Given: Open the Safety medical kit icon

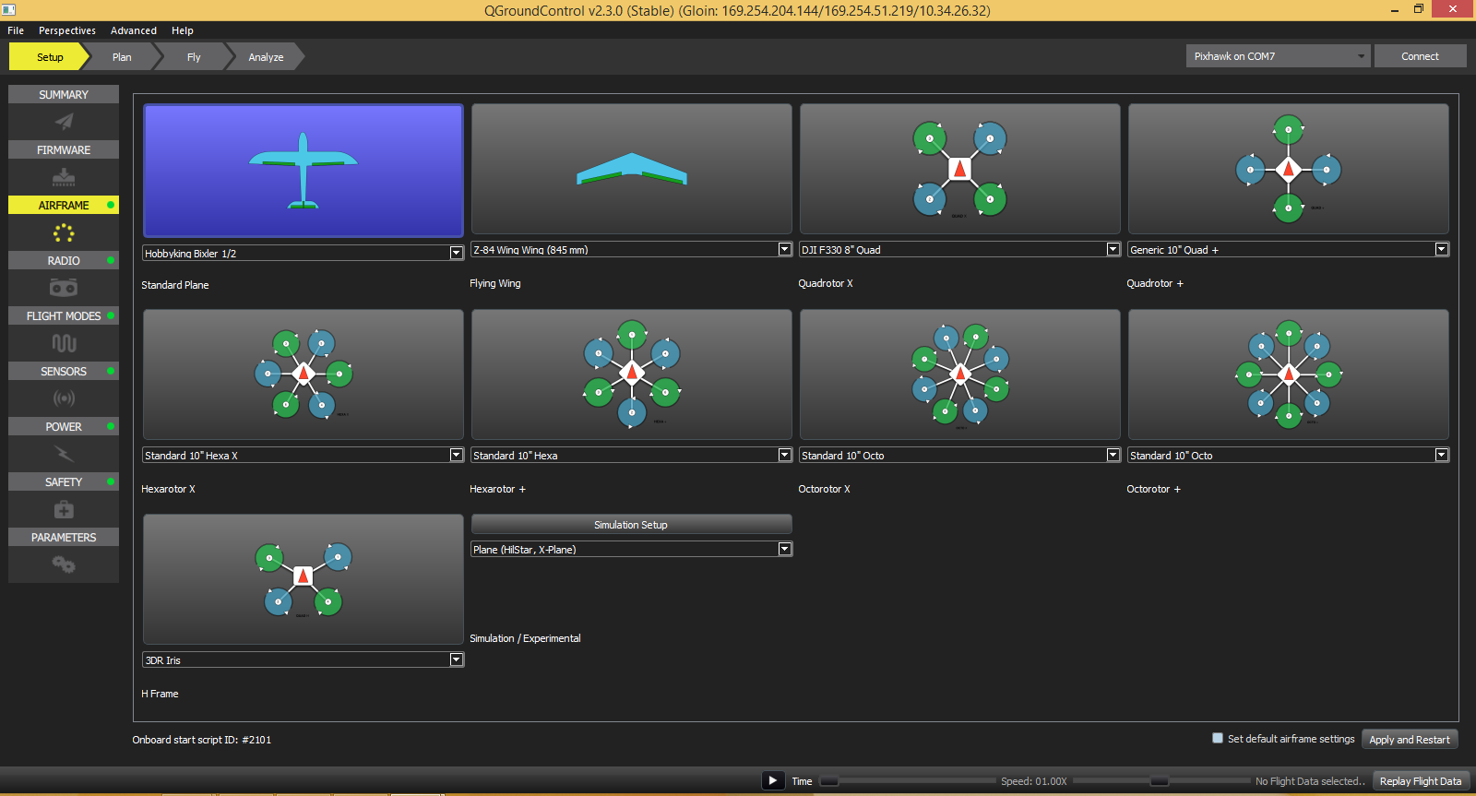Looking at the screenshot, I should pyautogui.click(x=64, y=509).
